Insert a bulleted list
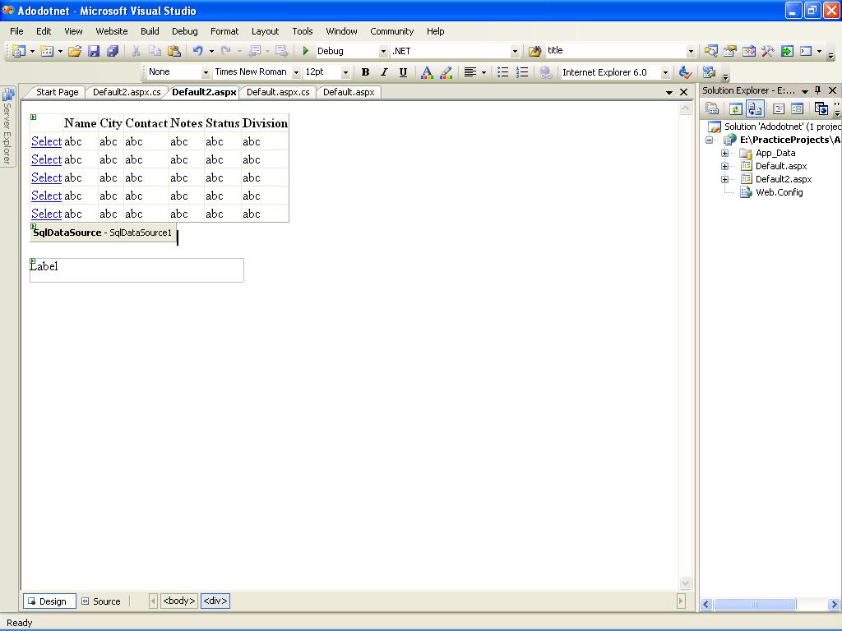This screenshot has width=842, height=631. coord(502,72)
